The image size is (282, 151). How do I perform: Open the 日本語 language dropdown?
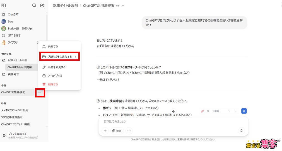point(221,111)
